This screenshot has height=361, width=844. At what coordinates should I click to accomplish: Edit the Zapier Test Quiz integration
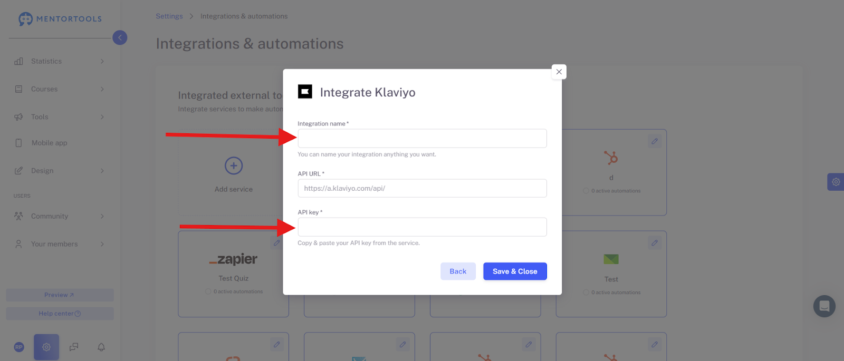click(x=276, y=243)
